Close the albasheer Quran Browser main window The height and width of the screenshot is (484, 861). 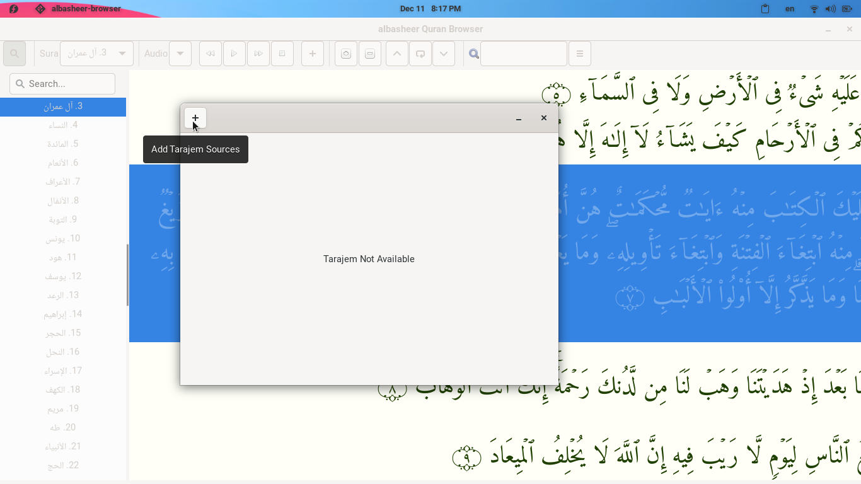[x=850, y=29]
